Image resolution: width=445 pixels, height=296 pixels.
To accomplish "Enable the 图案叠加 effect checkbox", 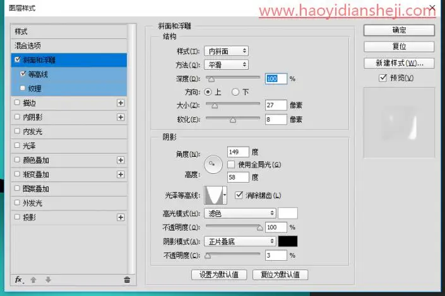I will [x=17, y=188].
